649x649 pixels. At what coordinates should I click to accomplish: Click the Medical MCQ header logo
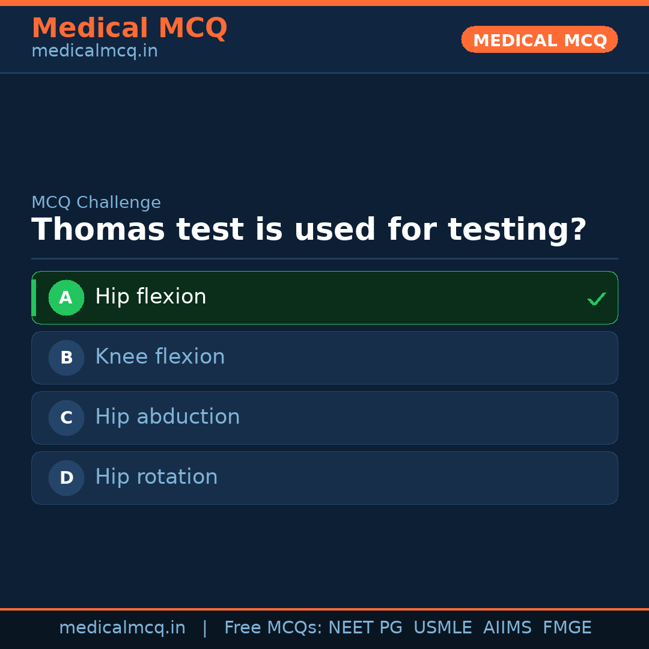click(x=129, y=28)
